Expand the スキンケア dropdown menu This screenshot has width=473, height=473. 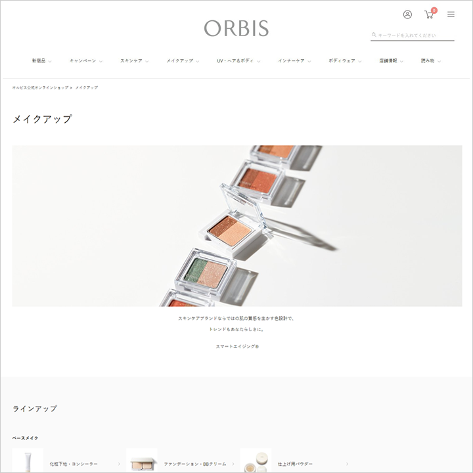pyautogui.click(x=134, y=61)
